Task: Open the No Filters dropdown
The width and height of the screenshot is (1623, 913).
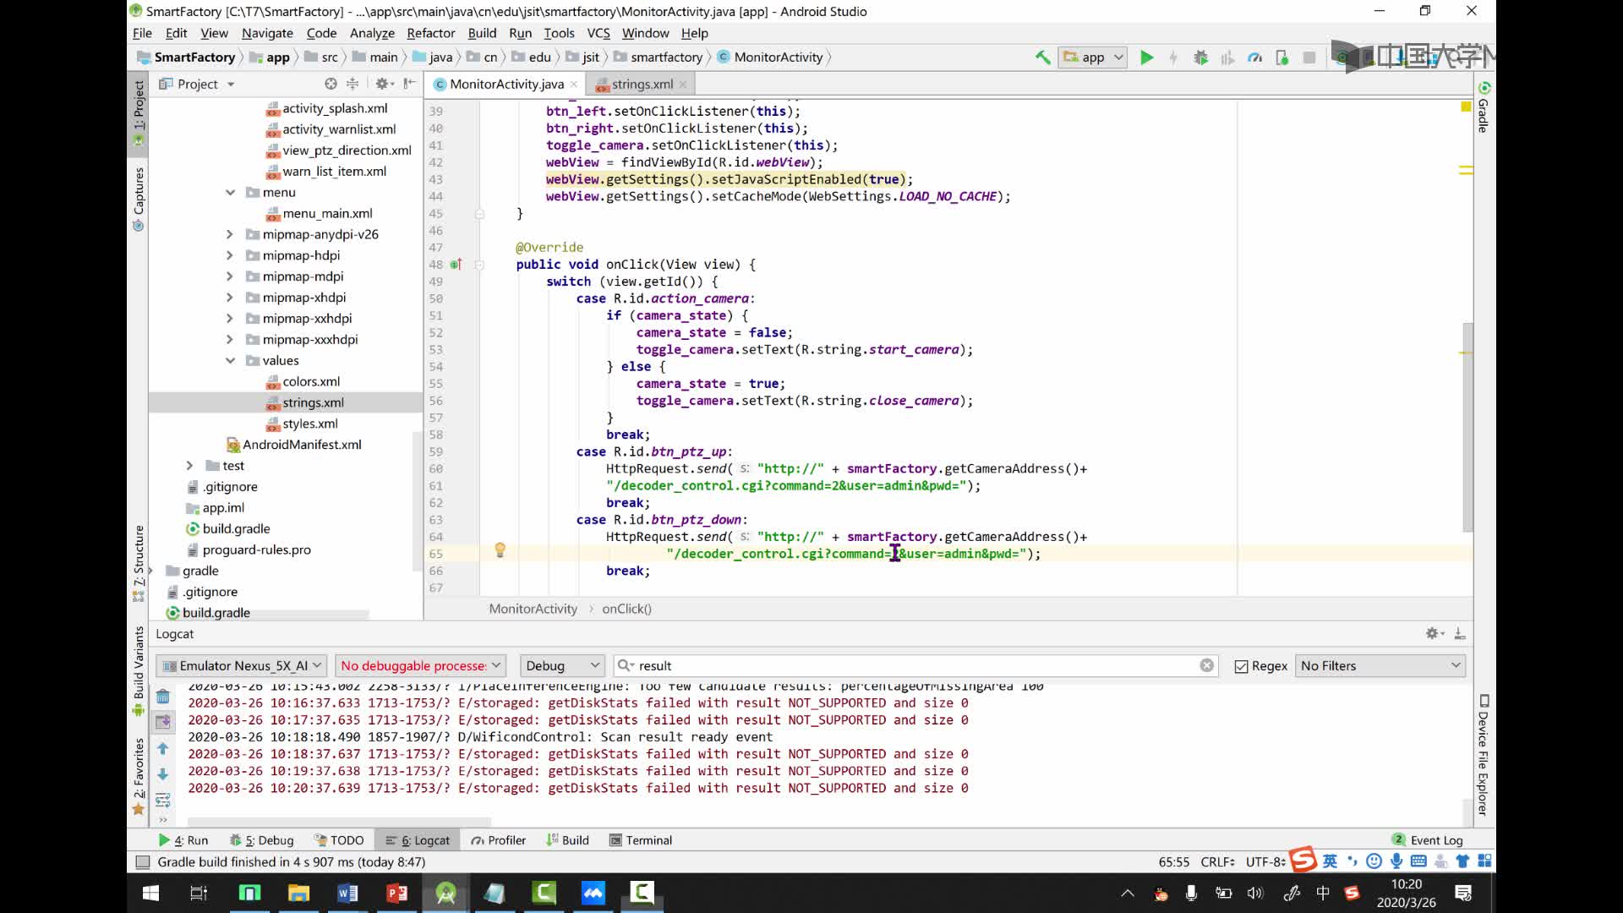Action: click(1380, 665)
